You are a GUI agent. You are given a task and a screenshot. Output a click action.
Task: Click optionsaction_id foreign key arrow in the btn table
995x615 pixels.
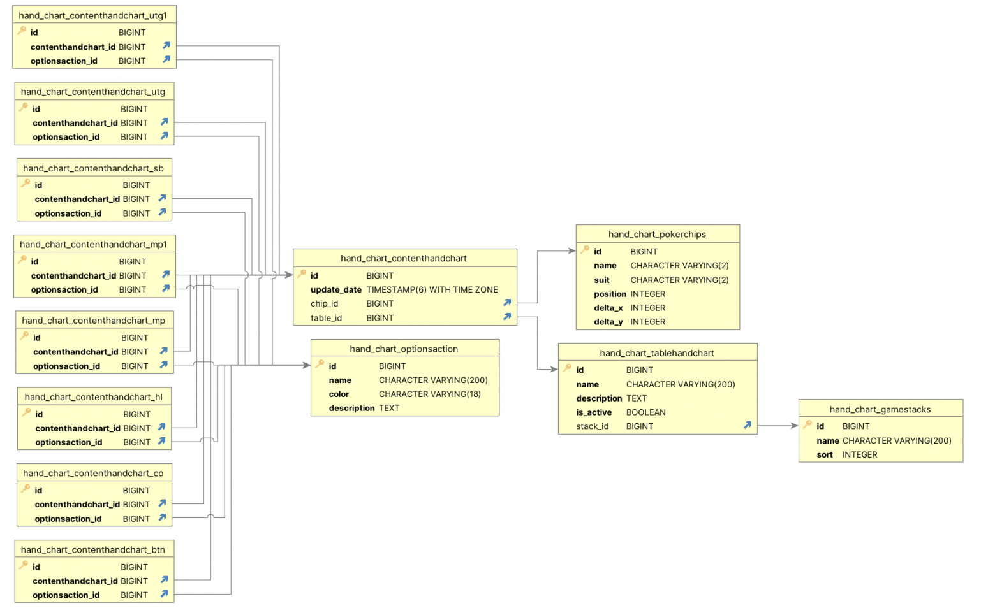coord(165,594)
